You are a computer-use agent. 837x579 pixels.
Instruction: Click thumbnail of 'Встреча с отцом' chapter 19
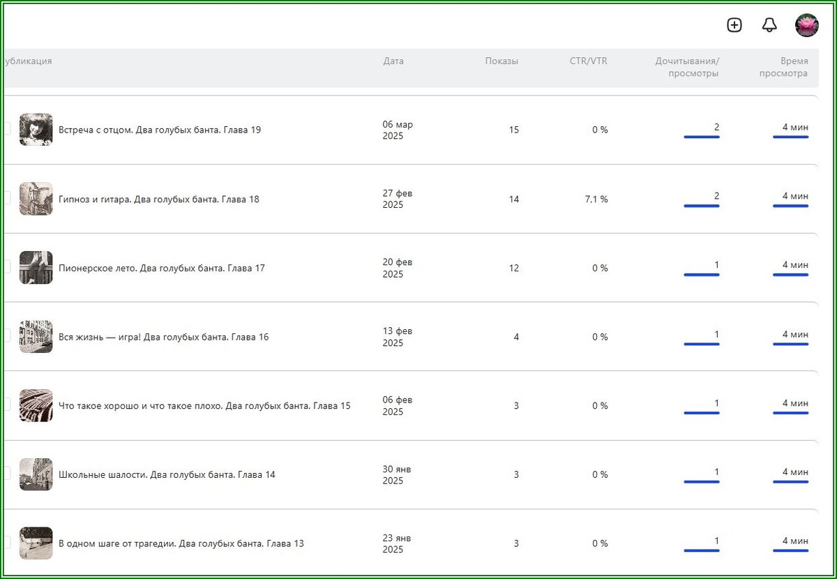(x=36, y=130)
